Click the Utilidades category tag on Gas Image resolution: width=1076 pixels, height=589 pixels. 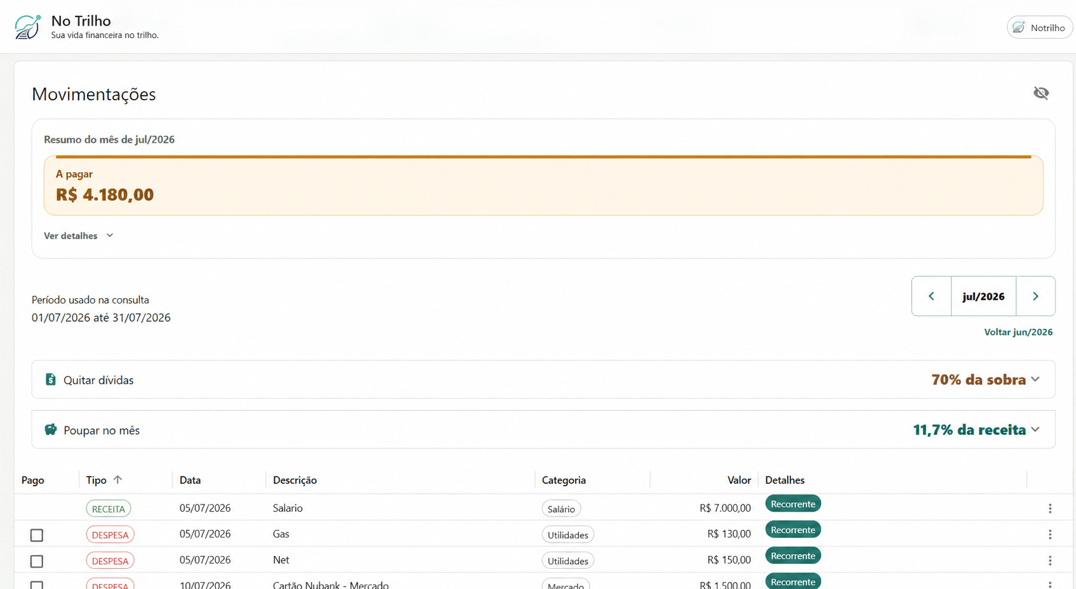pos(568,535)
